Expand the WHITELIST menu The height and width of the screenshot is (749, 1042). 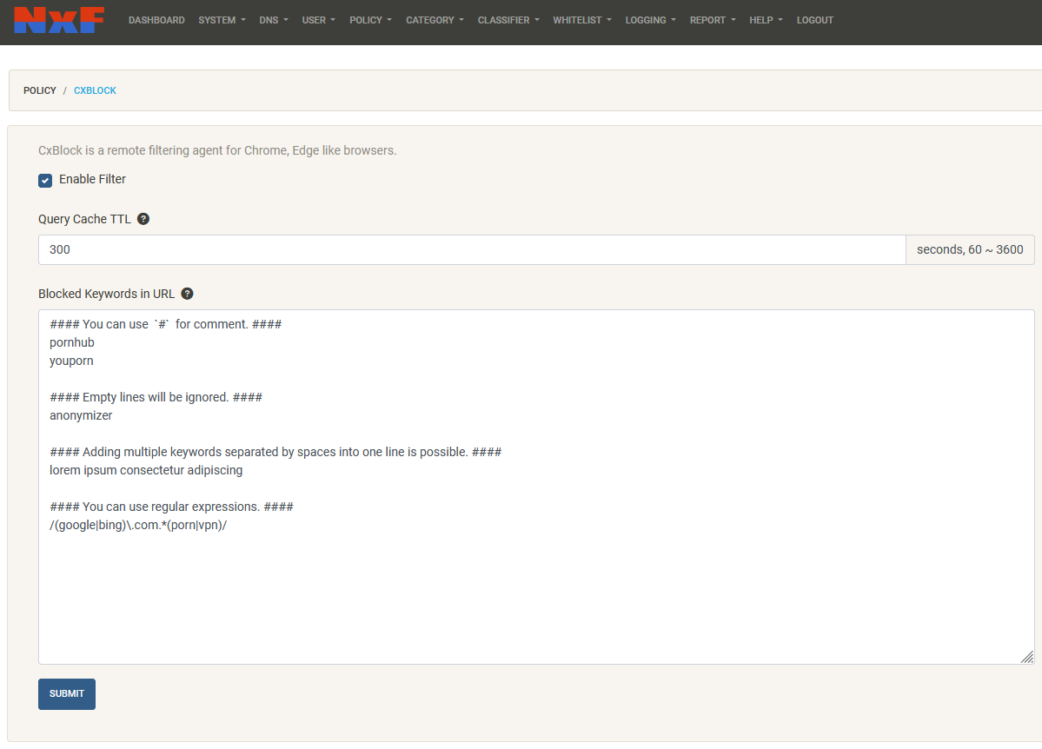pyautogui.click(x=581, y=20)
